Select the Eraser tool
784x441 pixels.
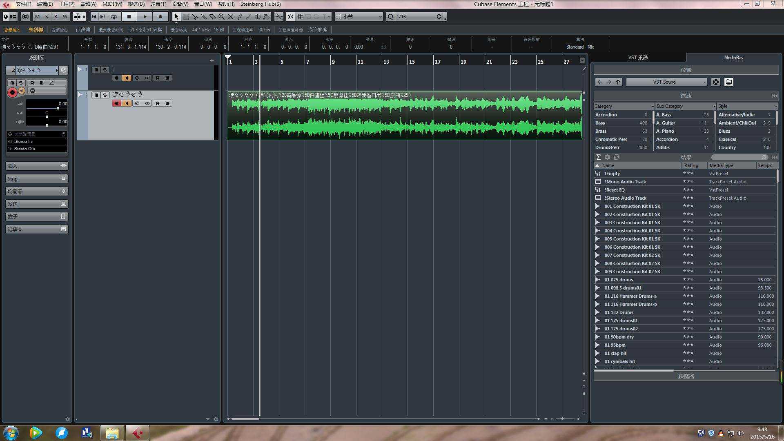pyautogui.click(x=213, y=17)
